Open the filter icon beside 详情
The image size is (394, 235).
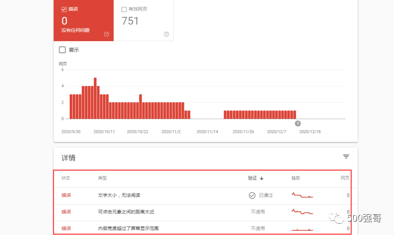[x=346, y=157]
